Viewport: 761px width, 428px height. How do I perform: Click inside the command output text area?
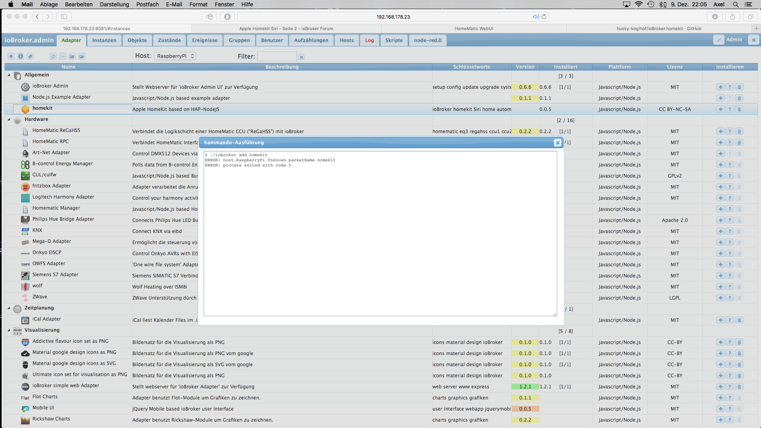click(x=380, y=233)
